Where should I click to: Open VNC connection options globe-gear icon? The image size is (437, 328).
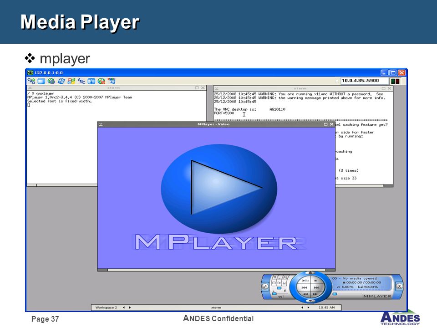tap(51, 81)
